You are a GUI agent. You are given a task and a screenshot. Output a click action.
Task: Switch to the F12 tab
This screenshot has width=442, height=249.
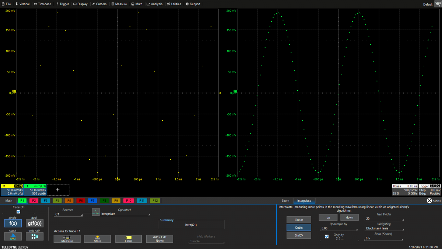[155, 201]
